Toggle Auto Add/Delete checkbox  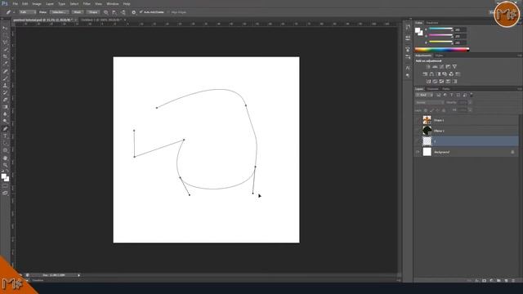pyautogui.click(x=141, y=12)
